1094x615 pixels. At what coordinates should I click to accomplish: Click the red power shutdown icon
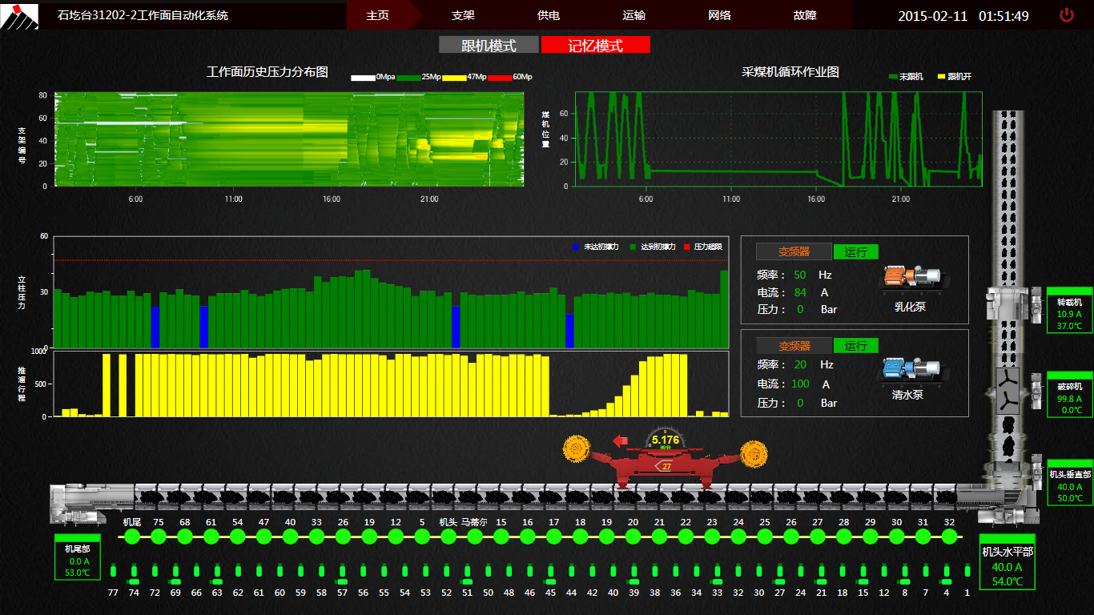click(x=1066, y=14)
